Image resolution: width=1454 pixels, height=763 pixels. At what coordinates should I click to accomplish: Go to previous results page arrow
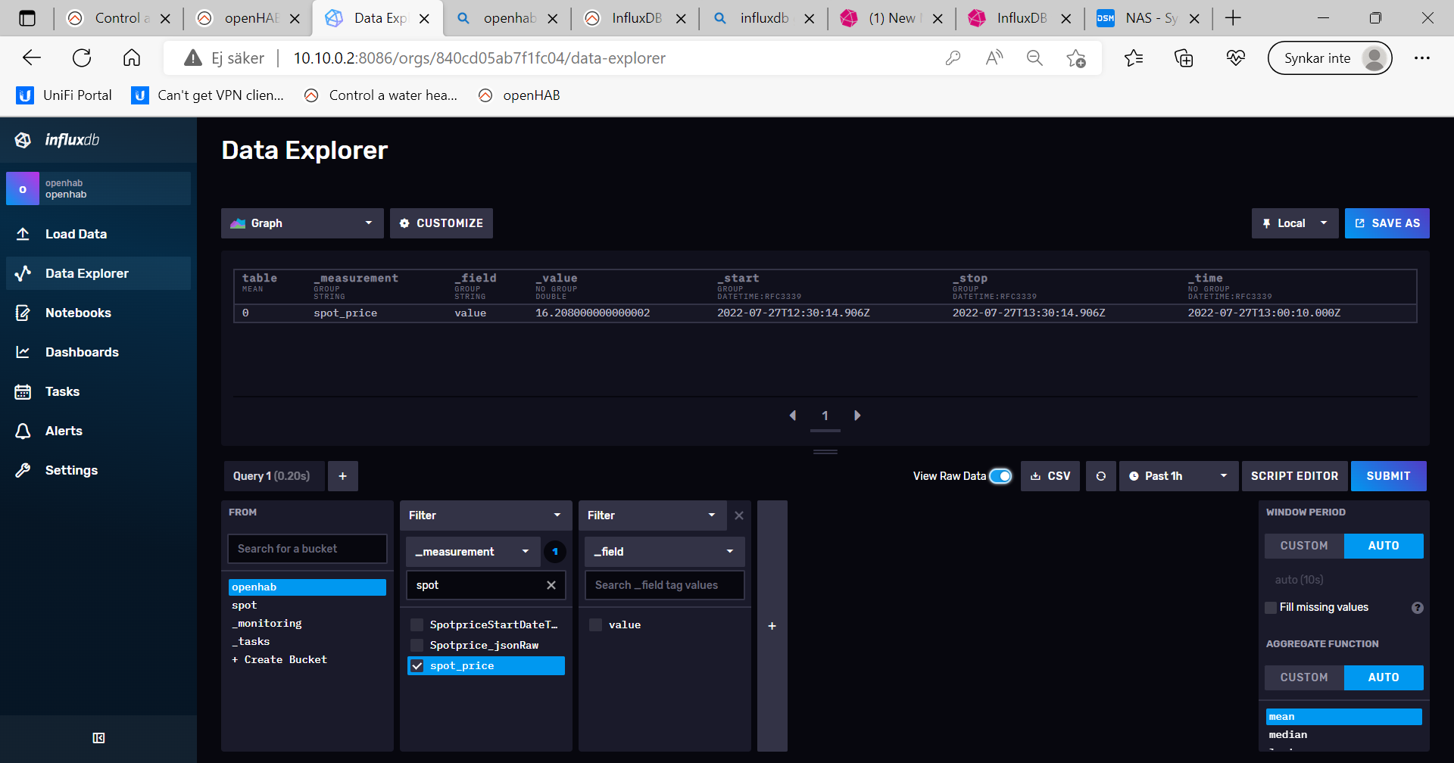[793, 416]
